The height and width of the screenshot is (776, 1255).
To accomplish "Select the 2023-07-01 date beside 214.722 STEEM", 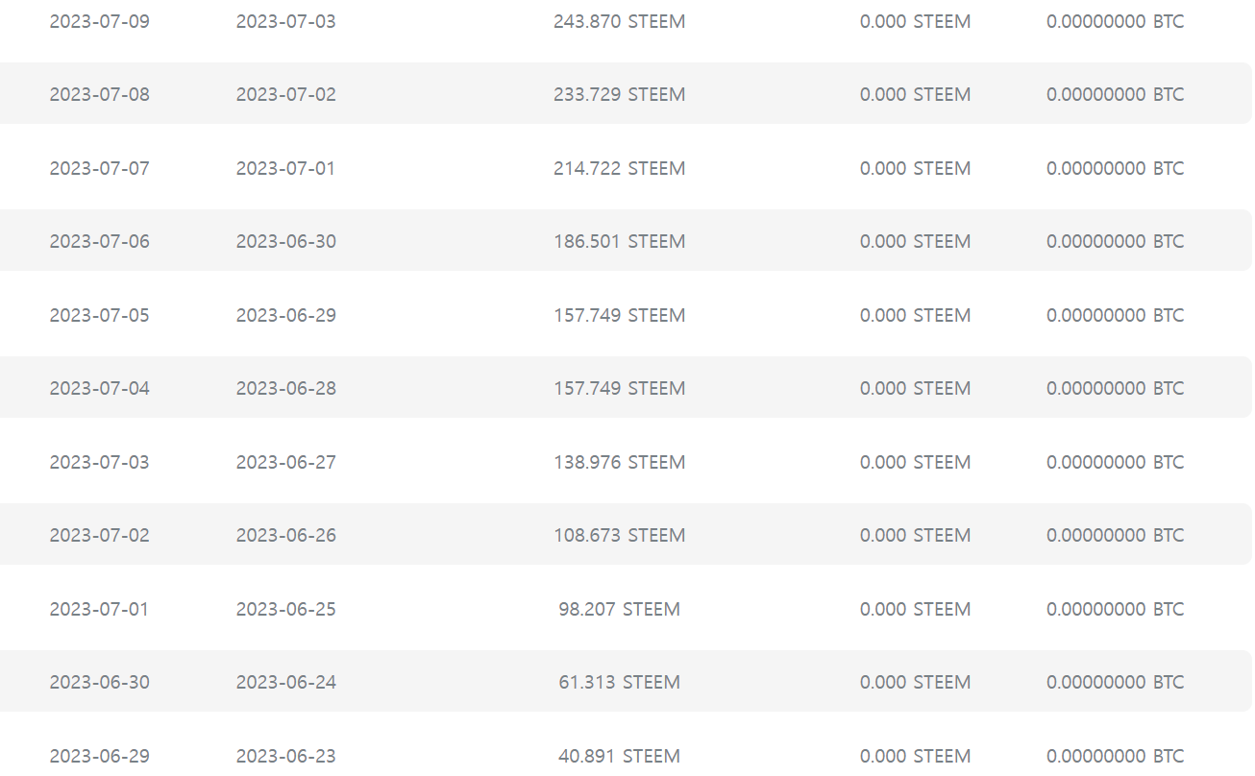I will [x=286, y=168].
